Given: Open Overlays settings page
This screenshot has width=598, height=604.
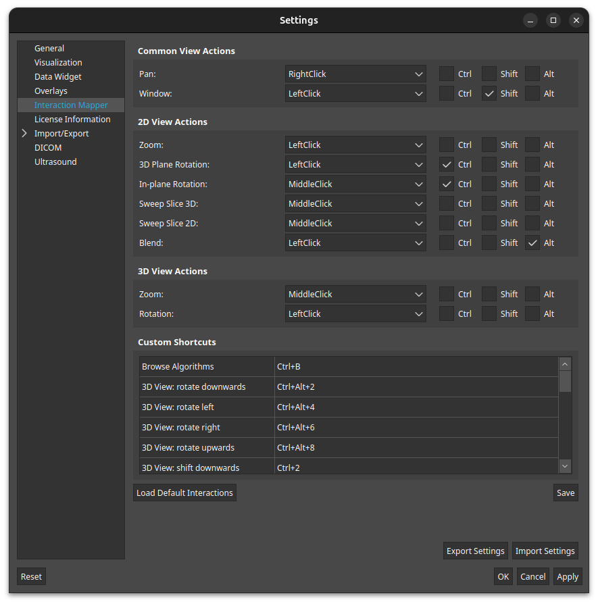Looking at the screenshot, I should pyautogui.click(x=71, y=91).
